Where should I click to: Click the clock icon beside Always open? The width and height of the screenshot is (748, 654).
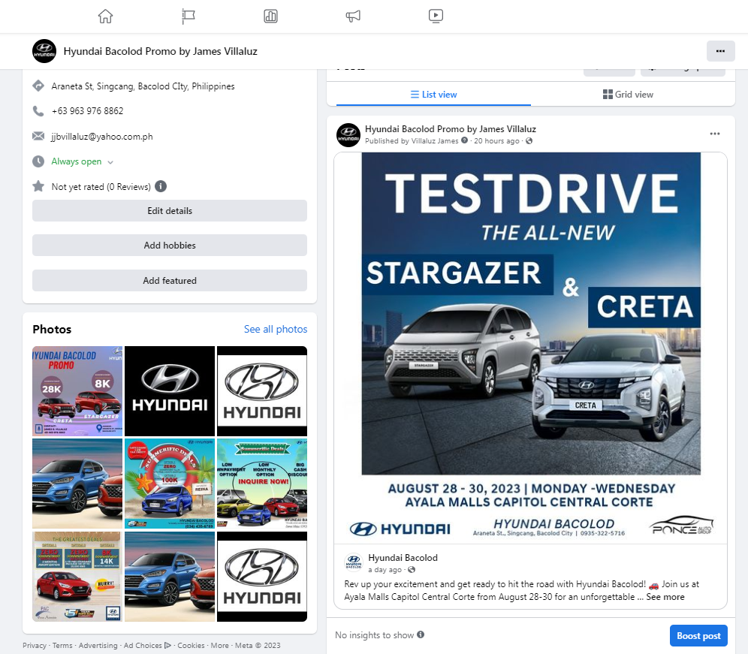pos(38,161)
